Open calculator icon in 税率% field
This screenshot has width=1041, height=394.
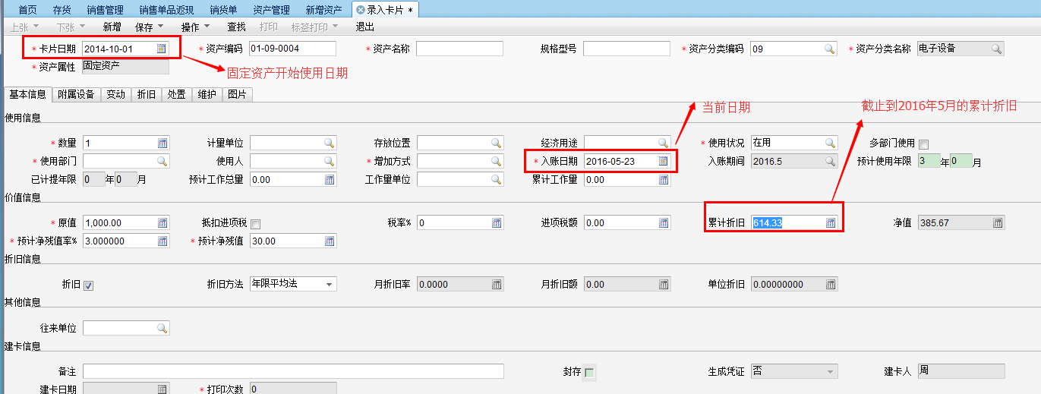497,223
